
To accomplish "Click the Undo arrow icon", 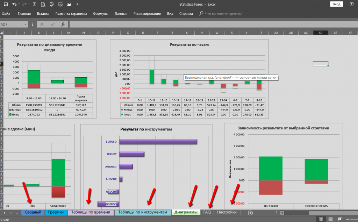I will (x=14, y=5).
